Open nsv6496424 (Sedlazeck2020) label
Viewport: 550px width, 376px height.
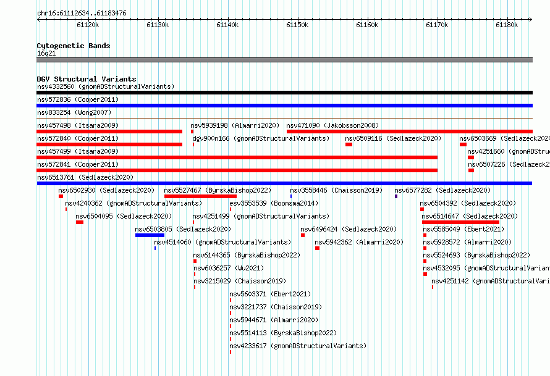[349, 229]
